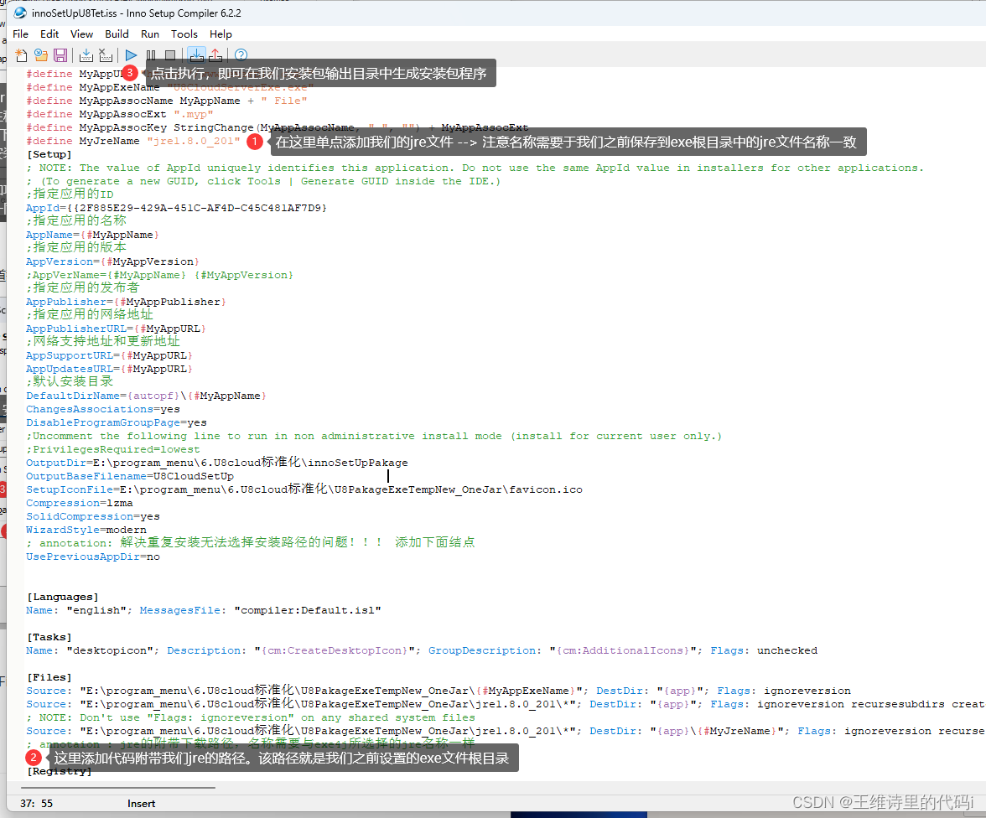Click the OutputBaseFilename=U8CloudSetUp line
986x818 pixels.
point(129,477)
